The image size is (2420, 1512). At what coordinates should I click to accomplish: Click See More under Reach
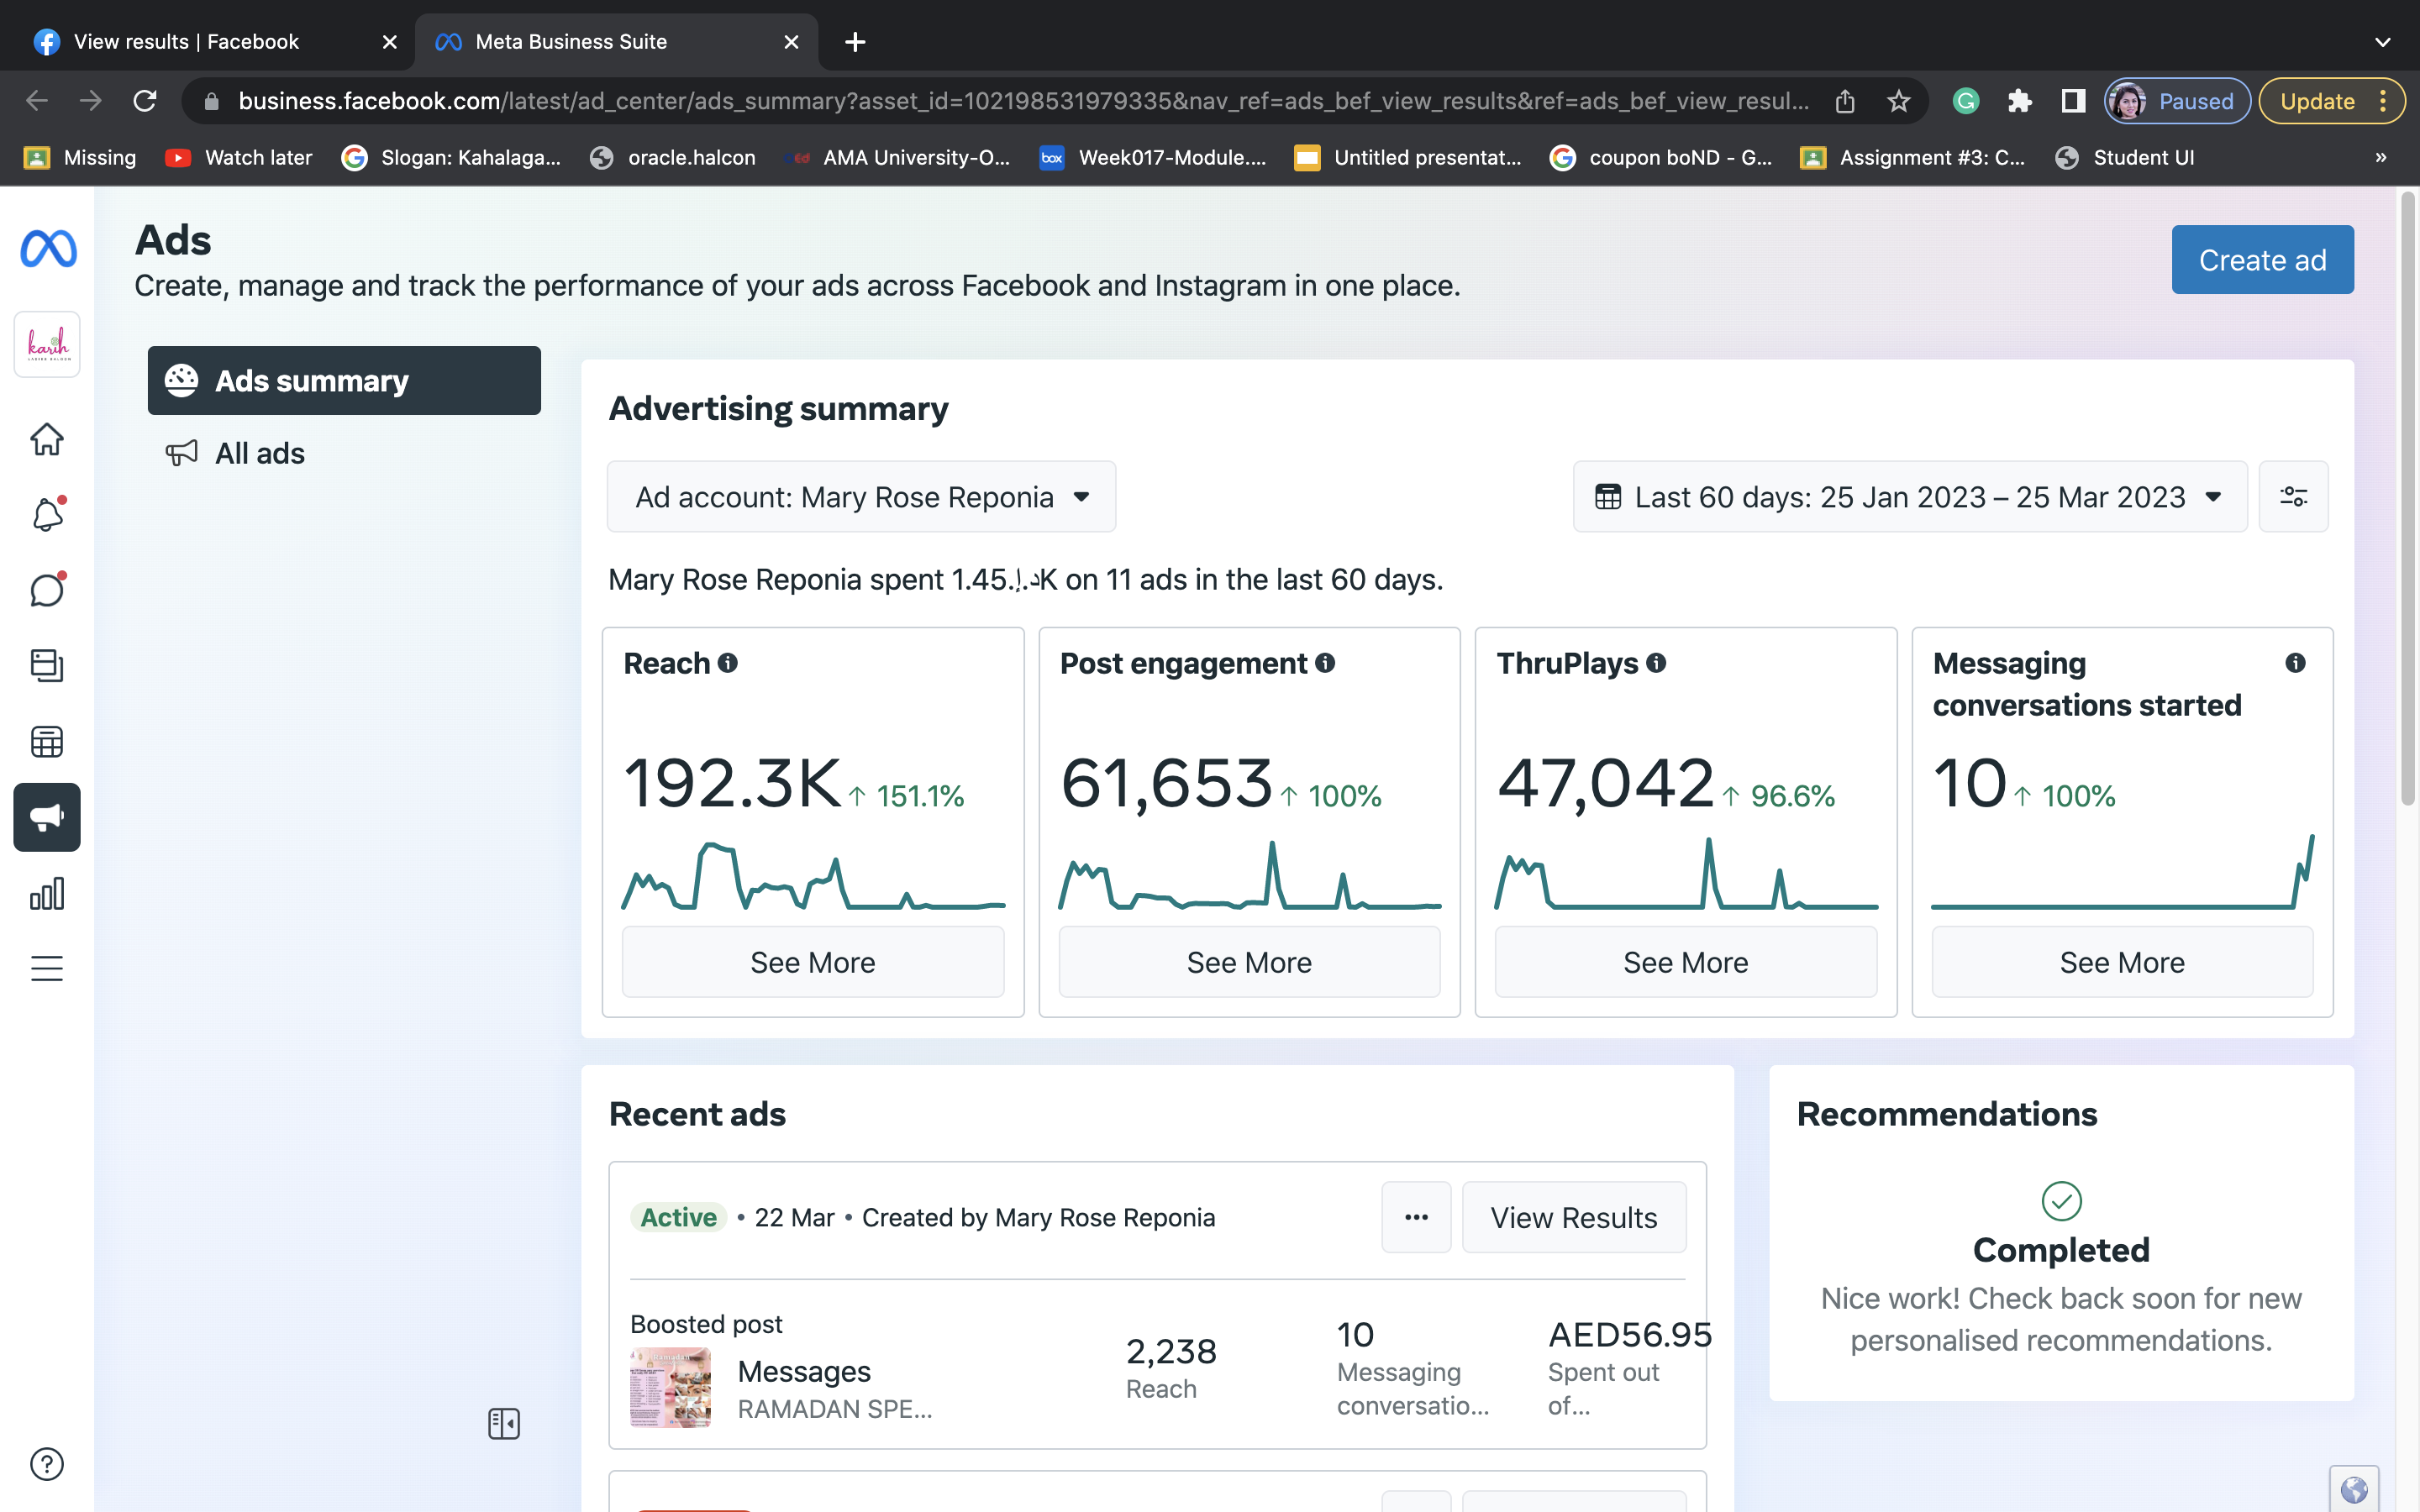tap(813, 962)
